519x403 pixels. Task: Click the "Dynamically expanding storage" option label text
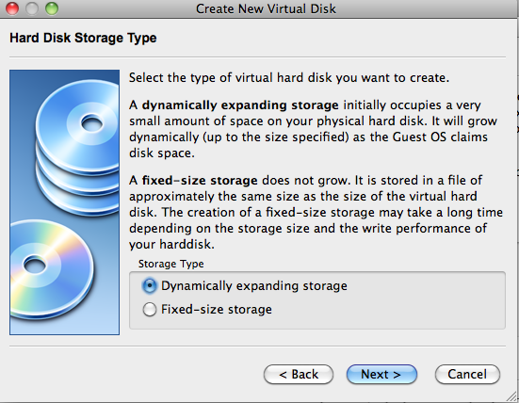pos(254,286)
